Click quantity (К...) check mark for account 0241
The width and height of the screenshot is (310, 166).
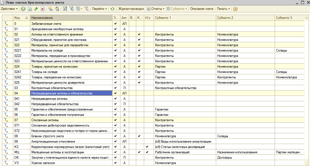pos(139,72)
